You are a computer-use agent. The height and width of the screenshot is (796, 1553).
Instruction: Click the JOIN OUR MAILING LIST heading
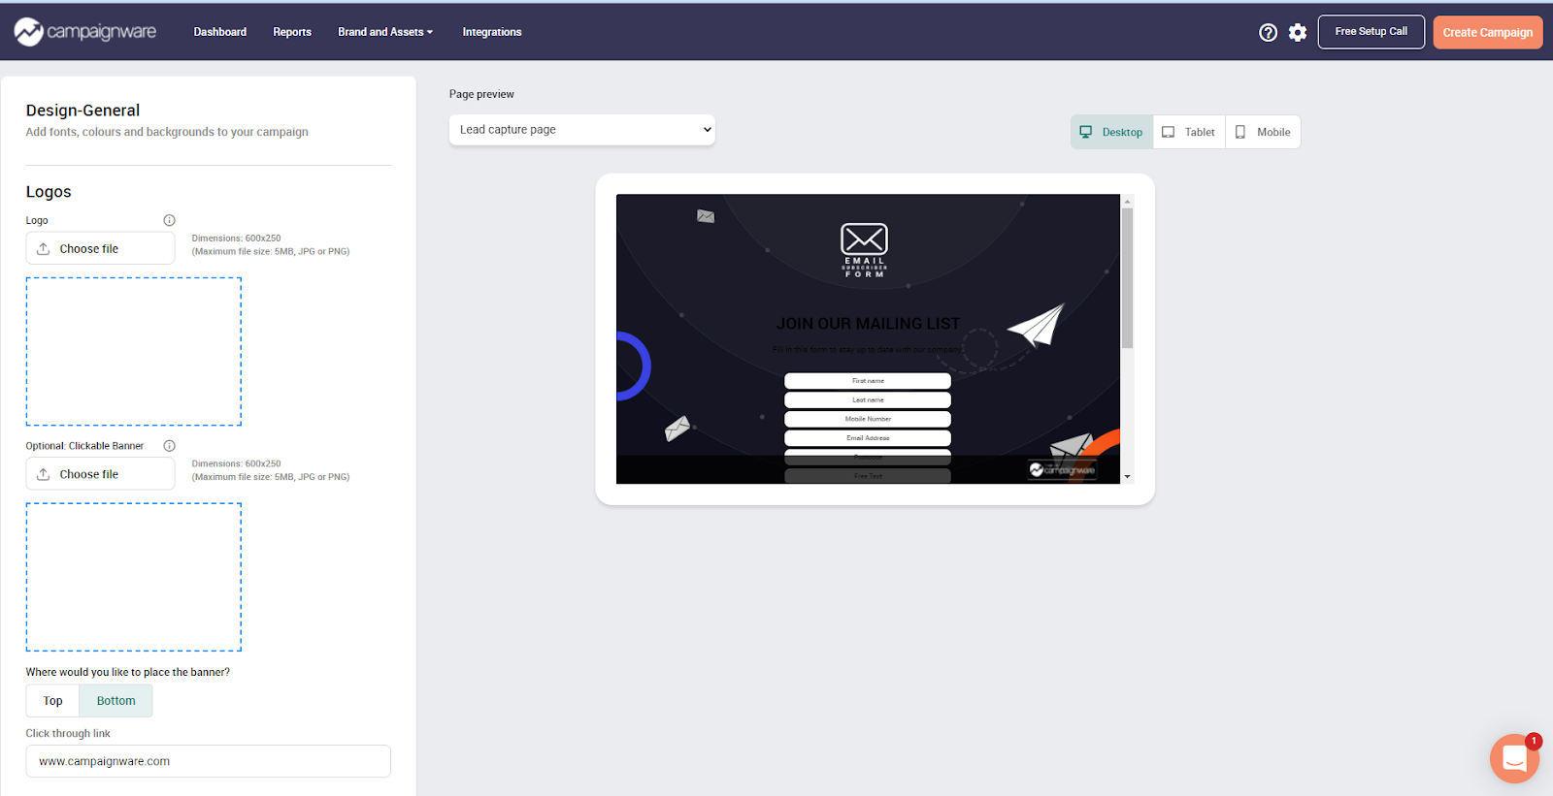(x=868, y=324)
